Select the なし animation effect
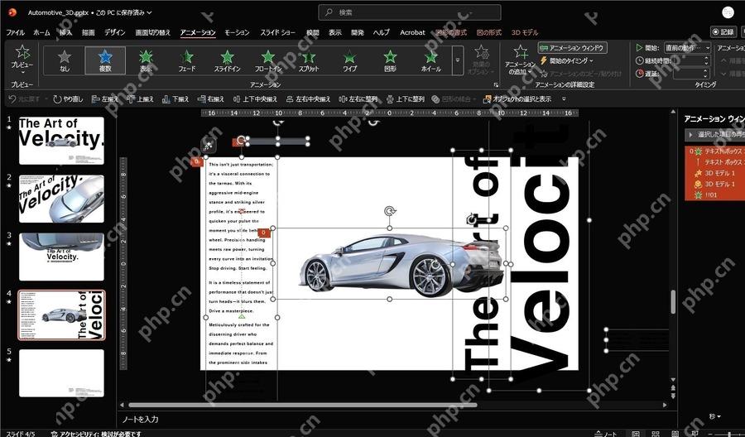This screenshot has width=745, height=437. [64, 60]
